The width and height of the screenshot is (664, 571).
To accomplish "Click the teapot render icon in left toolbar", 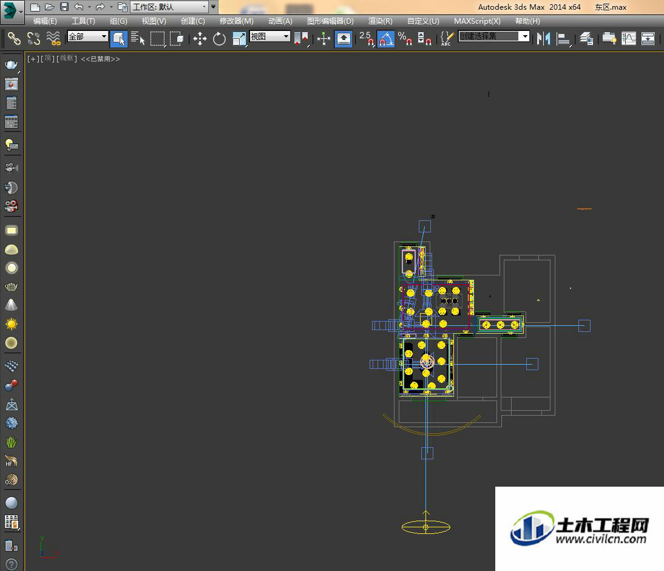I will pyautogui.click(x=12, y=65).
